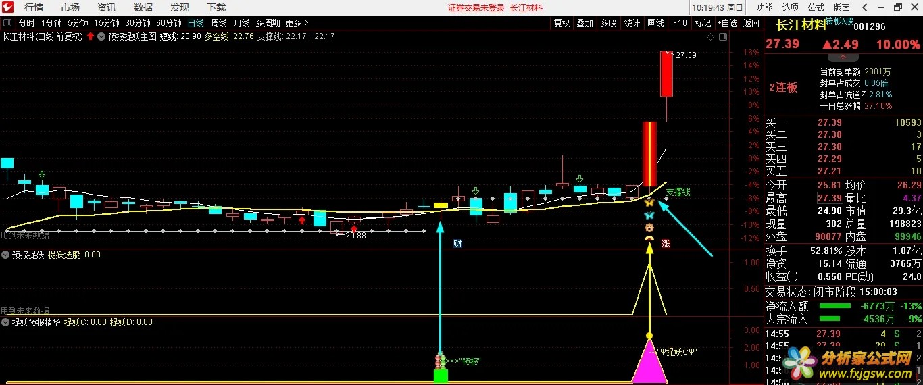Image resolution: width=923 pixels, height=385 pixels.
Task: Open the 发现 menu
Action: (180, 7)
